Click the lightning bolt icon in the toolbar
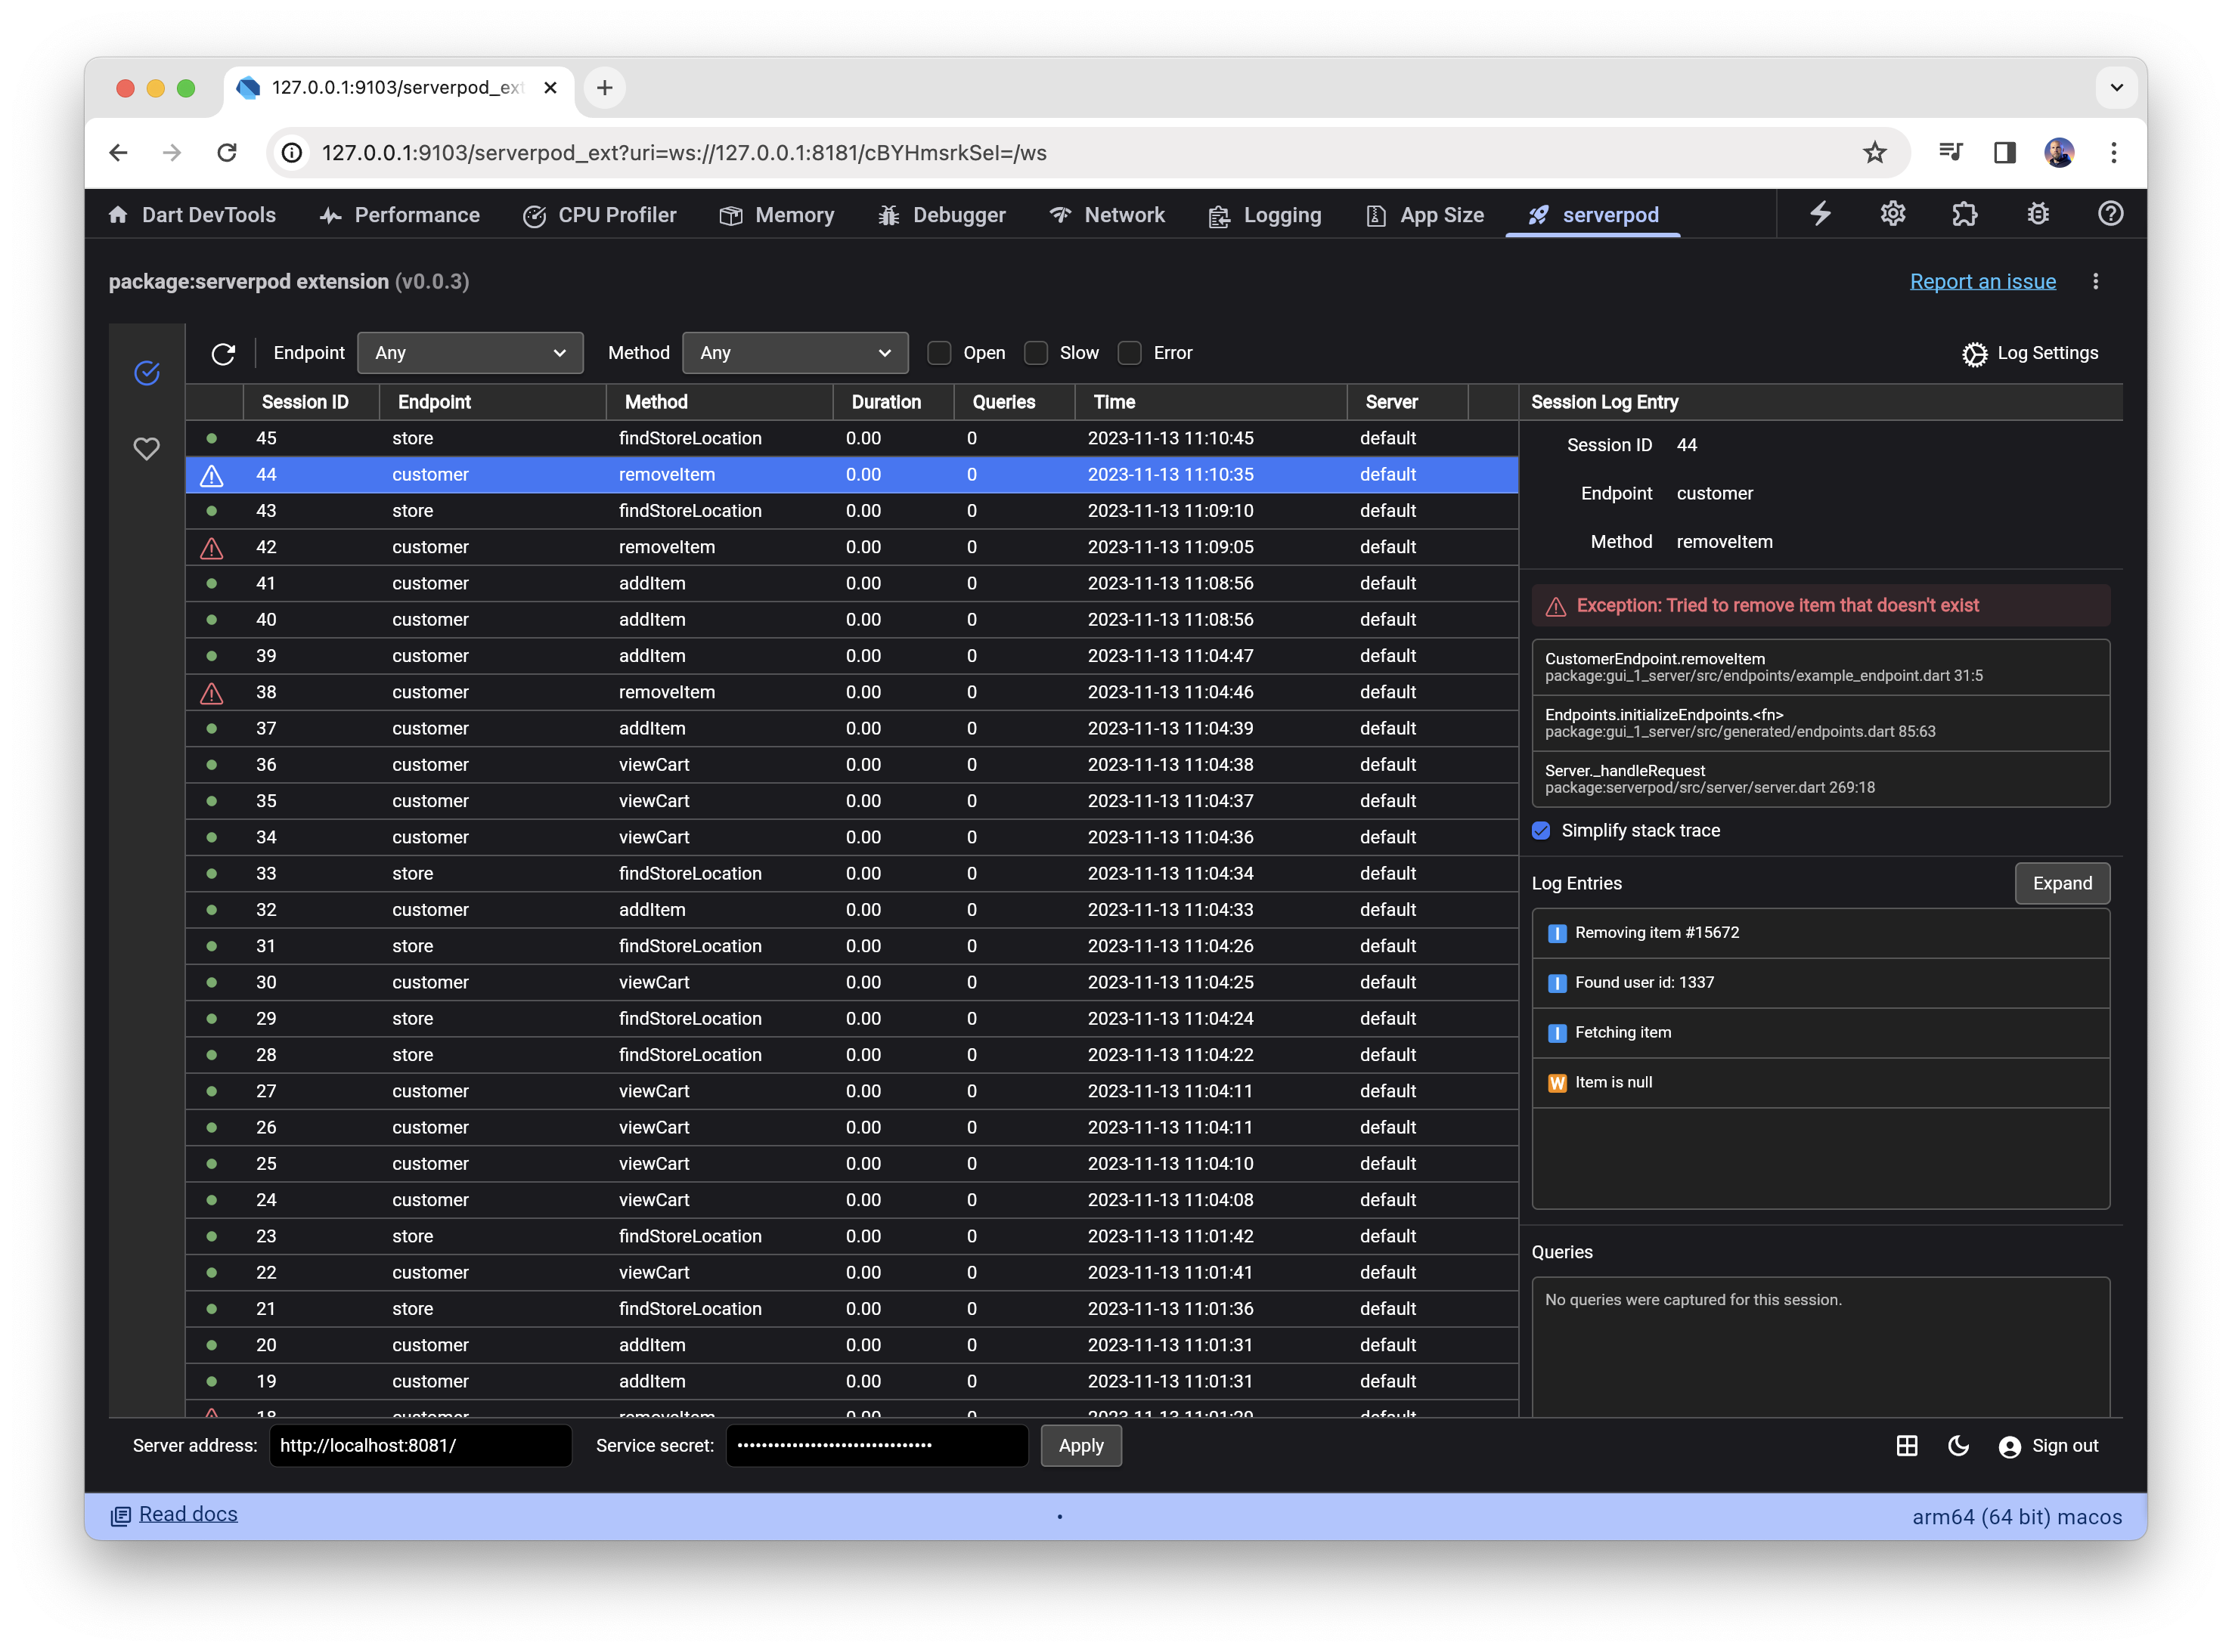This screenshot has height=1652, width=2232. pos(1821,214)
